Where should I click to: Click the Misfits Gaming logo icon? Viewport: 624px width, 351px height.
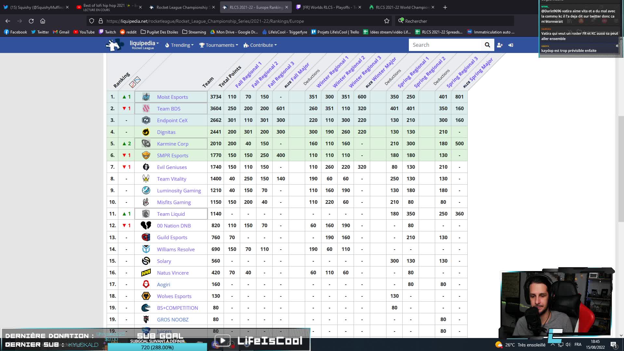pyautogui.click(x=146, y=202)
